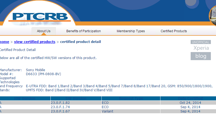This screenshot has height=124, width=216.
Task: Select software version 23.0.F.1.82 cell
Action: tap(60, 103)
